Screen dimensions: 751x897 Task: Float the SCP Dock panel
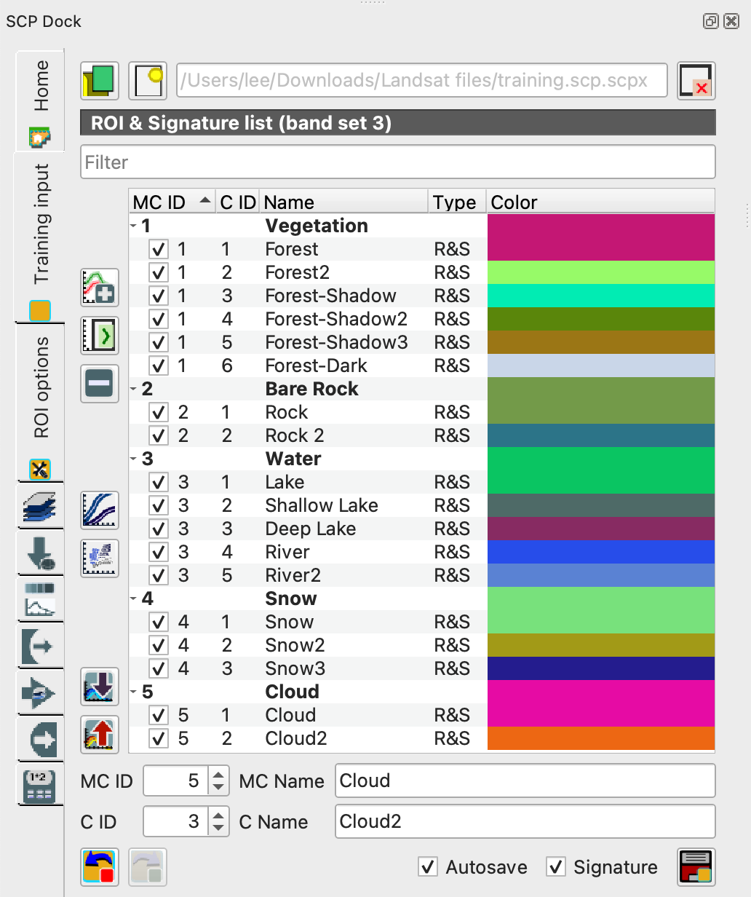(x=711, y=21)
